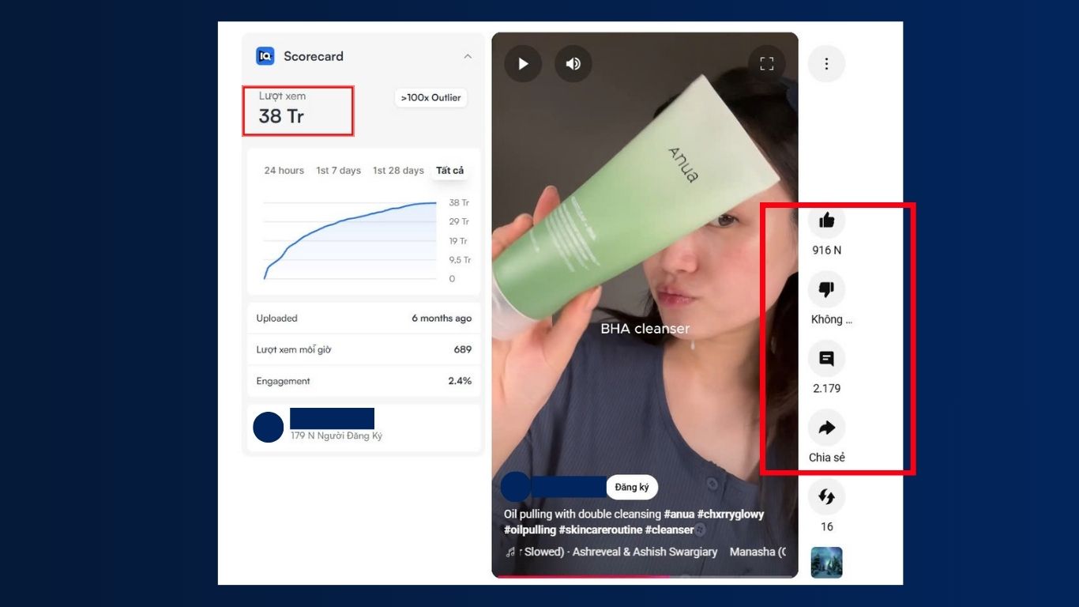Screen dimensions: 1079x607
Task: Click the music track Ashreveal & Ashish Swargiary
Action: pyautogui.click(x=645, y=552)
